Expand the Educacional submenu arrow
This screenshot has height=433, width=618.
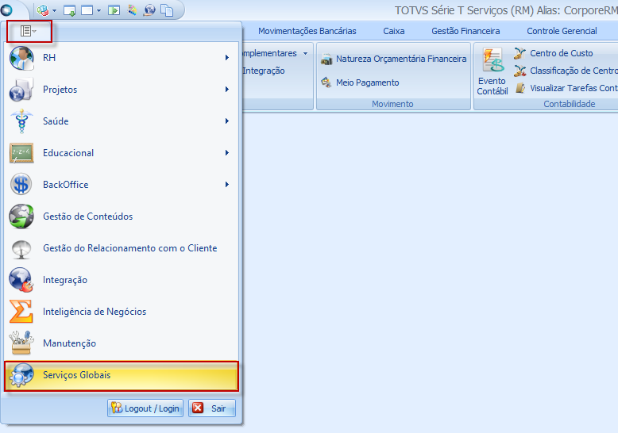[227, 153]
